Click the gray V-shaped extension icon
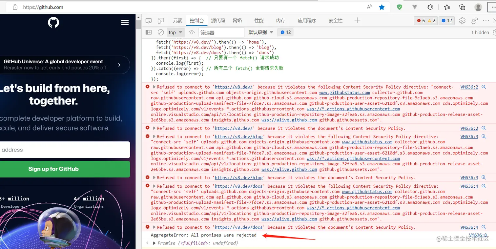Screen dimensions: 496x249 point(415,7)
